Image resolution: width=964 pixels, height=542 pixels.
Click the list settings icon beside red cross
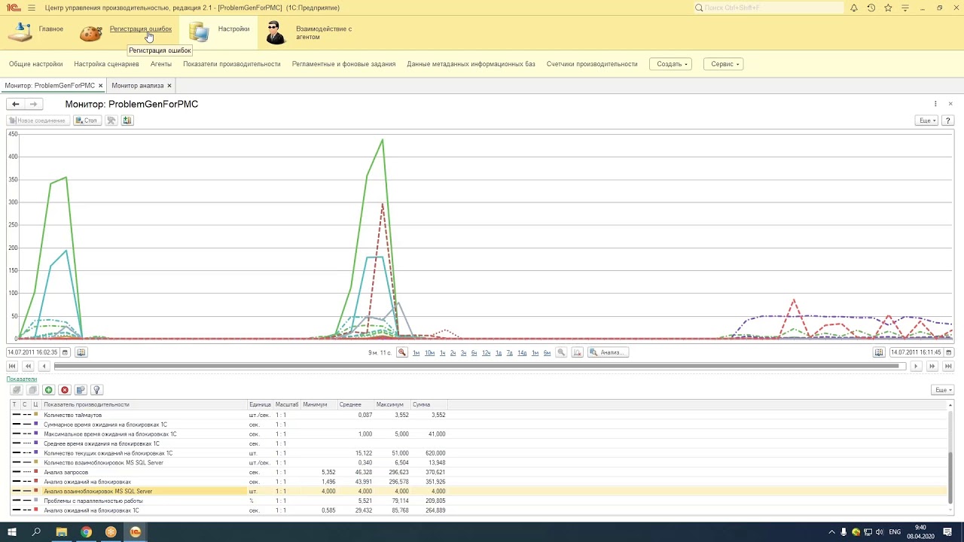[x=81, y=390]
